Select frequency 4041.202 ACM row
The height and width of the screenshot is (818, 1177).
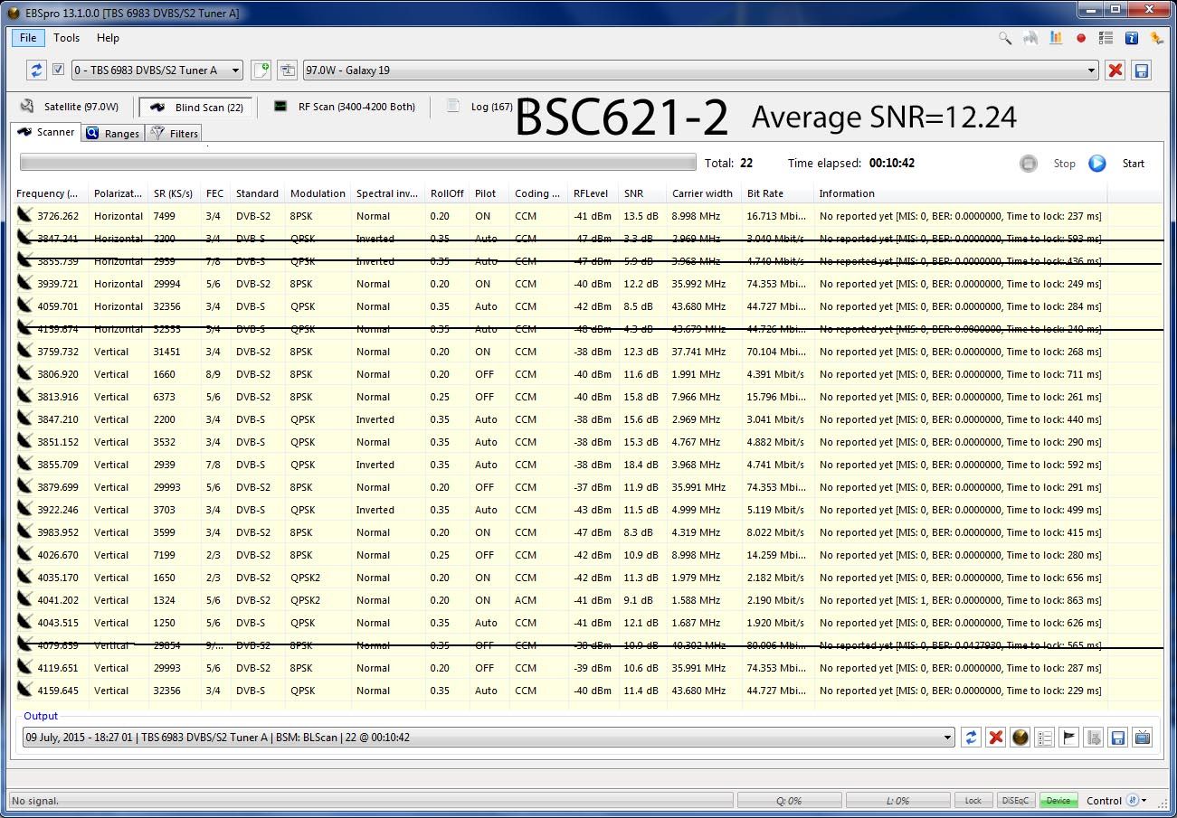pos(588,600)
